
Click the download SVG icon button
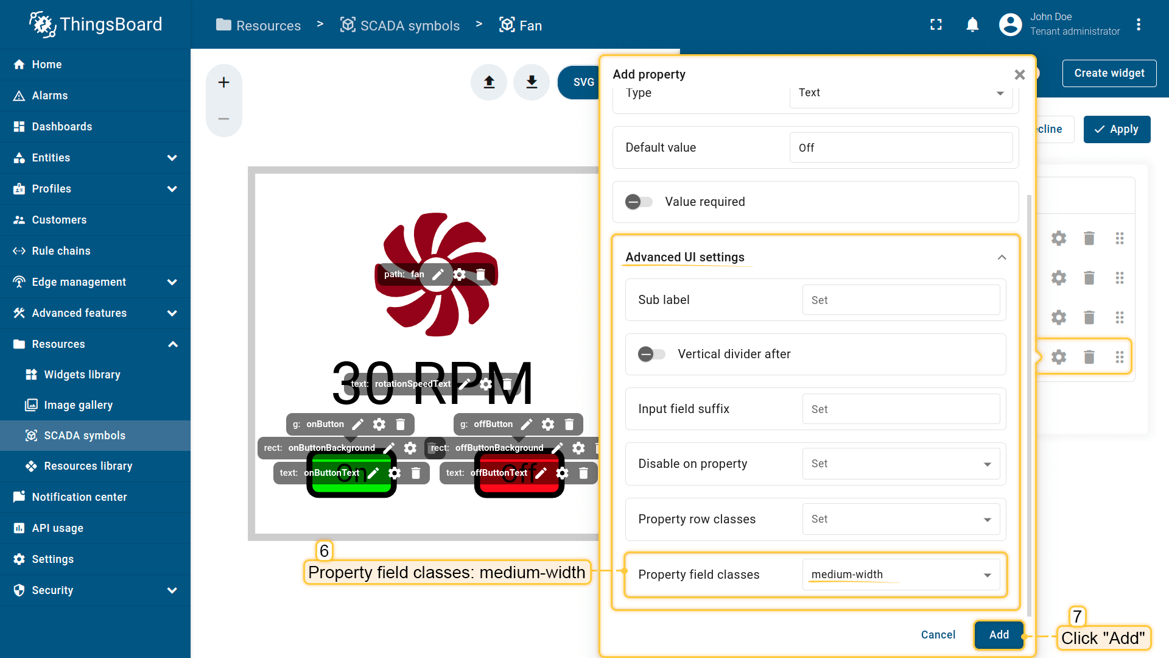pyautogui.click(x=532, y=82)
